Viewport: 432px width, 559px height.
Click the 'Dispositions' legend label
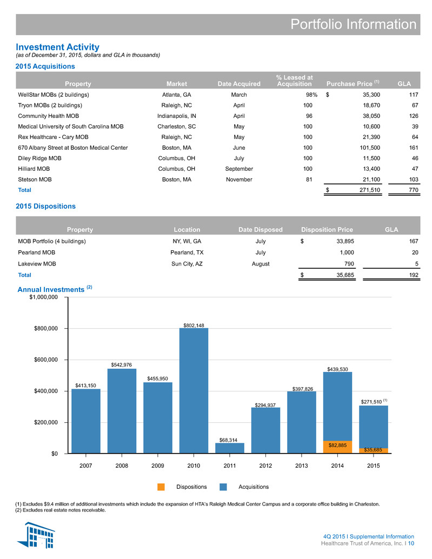click(191, 487)
